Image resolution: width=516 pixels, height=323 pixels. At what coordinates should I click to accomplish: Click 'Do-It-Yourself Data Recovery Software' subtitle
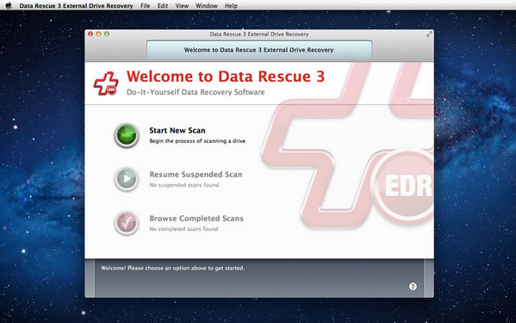click(x=196, y=92)
